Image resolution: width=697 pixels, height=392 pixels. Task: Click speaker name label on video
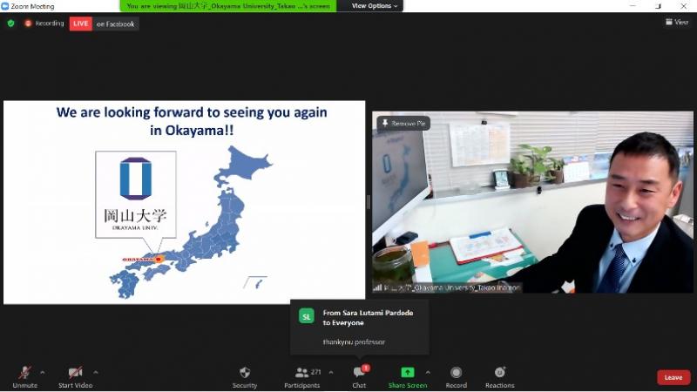pos(447,288)
